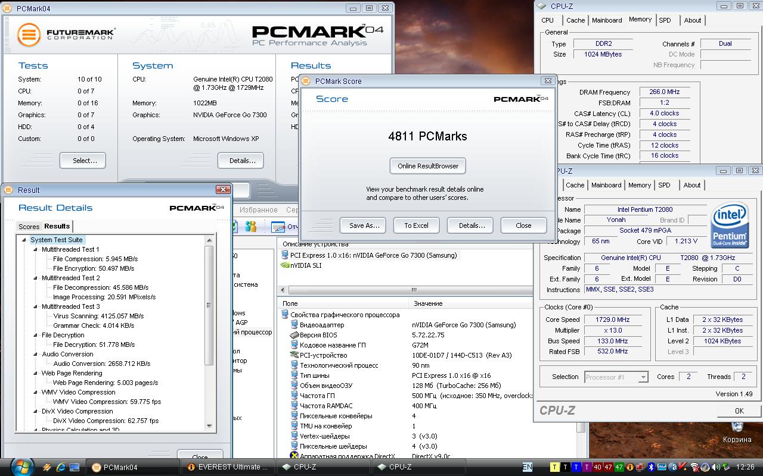The width and height of the screenshot is (763, 476).
Task: Click the users icon in EVEREST toolbar
Action: coord(251,227)
